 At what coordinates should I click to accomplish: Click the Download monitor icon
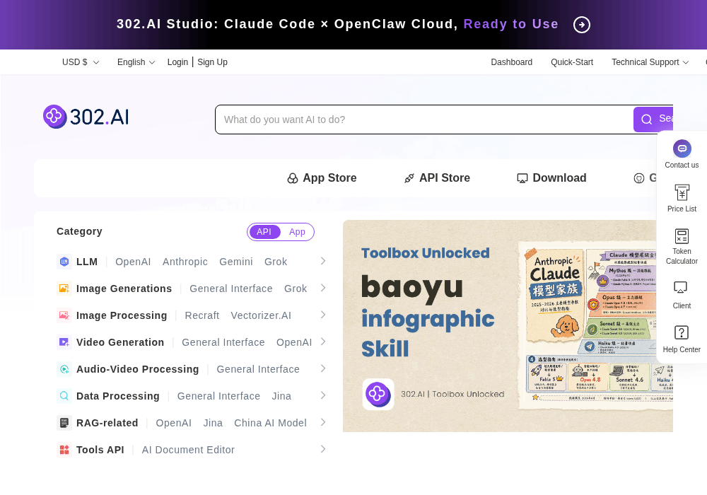pos(522,178)
